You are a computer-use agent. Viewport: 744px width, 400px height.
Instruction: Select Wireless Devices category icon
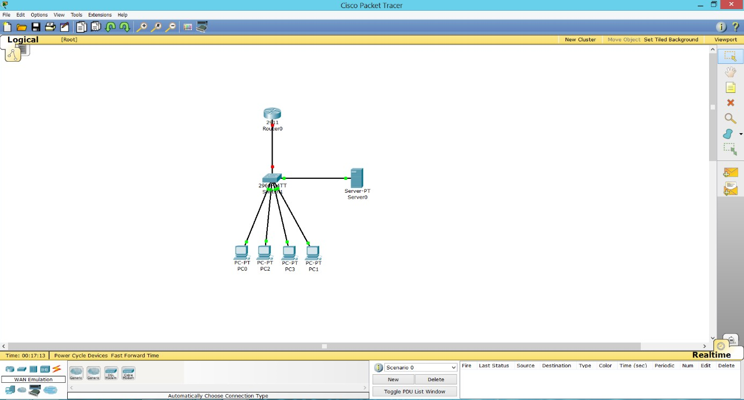(45, 369)
